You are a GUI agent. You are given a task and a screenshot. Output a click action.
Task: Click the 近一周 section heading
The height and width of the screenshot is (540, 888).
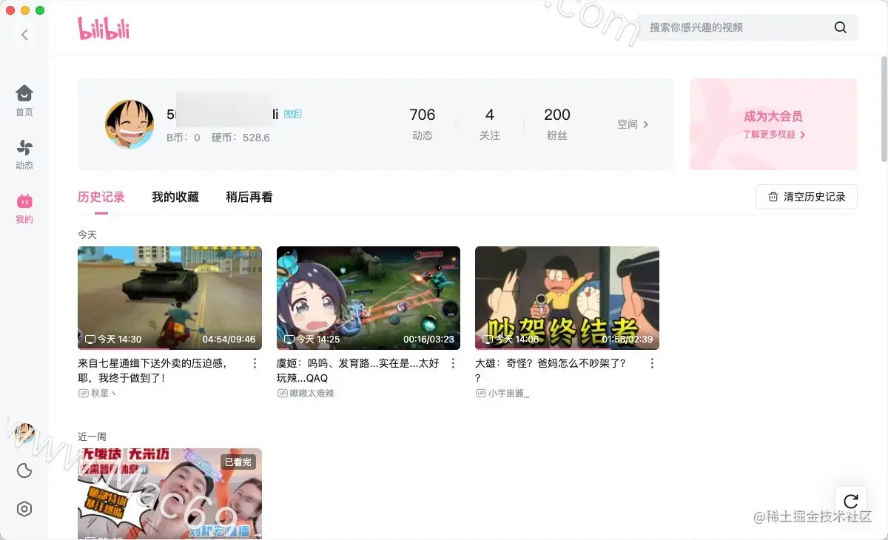[92, 436]
